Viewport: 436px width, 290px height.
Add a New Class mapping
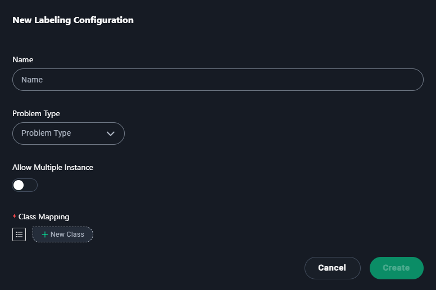pyautogui.click(x=63, y=234)
